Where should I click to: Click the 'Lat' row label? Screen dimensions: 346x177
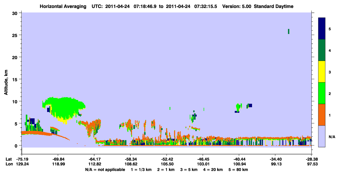click(x=9, y=159)
